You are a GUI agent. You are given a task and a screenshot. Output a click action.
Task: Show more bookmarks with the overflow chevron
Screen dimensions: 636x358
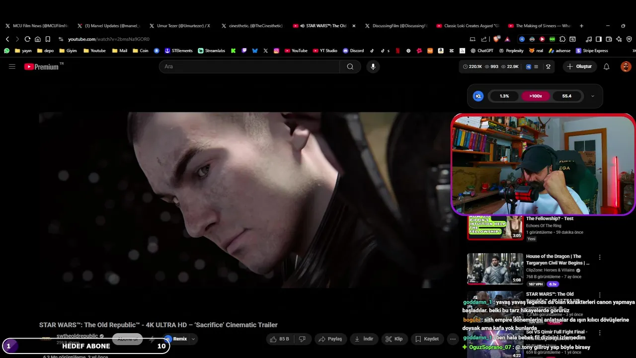[634, 50]
